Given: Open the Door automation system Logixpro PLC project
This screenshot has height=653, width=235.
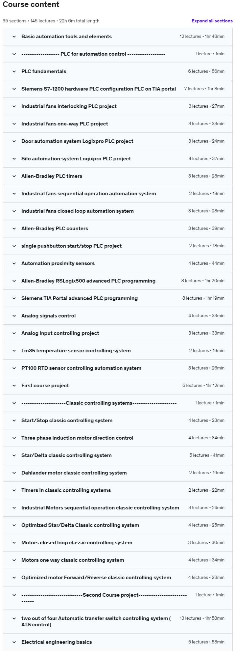Looking at the screenshot, I should (118, 141).
